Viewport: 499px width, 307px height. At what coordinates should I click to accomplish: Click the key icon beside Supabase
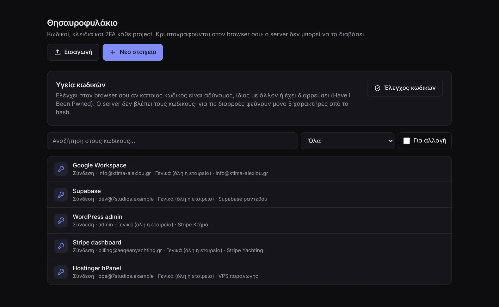[x=61, y=195]
